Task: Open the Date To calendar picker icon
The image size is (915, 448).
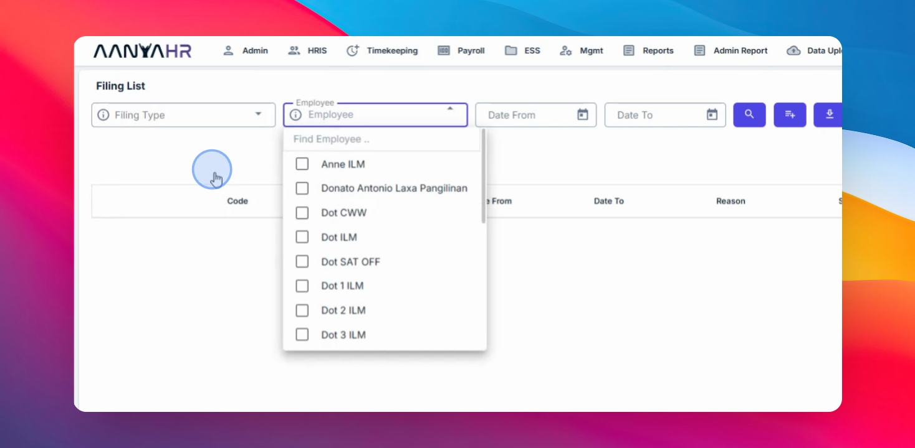Action: (x=712, y=114)
